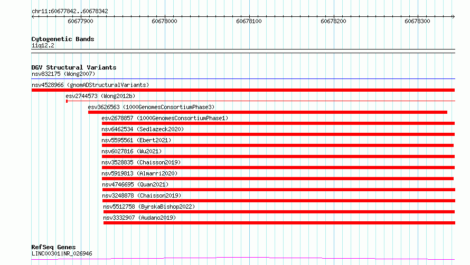Image resolution: width=470 pixels, height=265 pixels.
Task: Click the red bar for esv3626563
Action: click(x=268, y=112)
